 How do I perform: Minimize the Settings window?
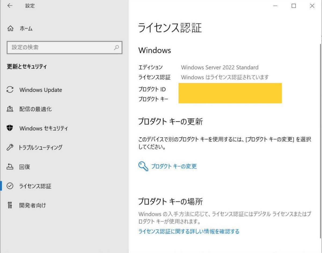[x=275, y=6]
